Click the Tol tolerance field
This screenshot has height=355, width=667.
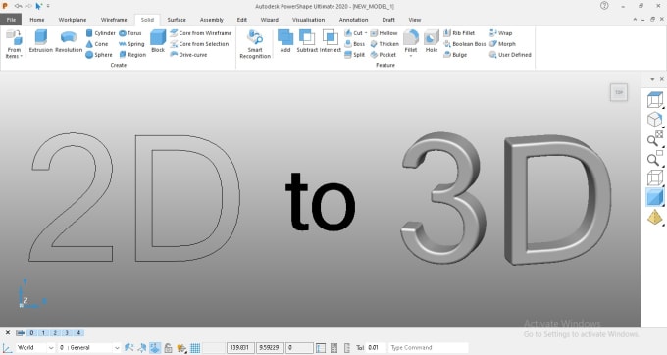point(375,348)
